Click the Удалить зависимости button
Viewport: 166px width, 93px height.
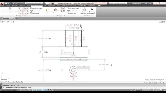tap(84, 11)
